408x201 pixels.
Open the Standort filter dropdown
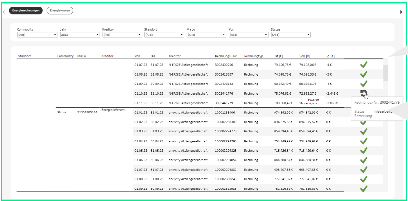pyautogui.click(x=164, y=35)
